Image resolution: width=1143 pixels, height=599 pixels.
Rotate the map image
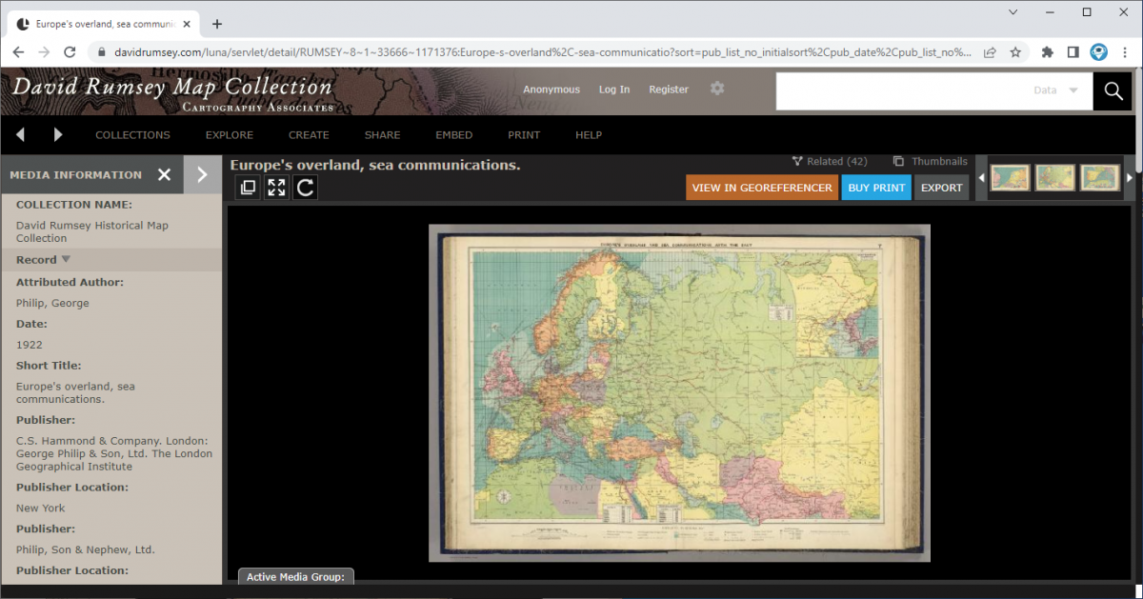[305, 187]
